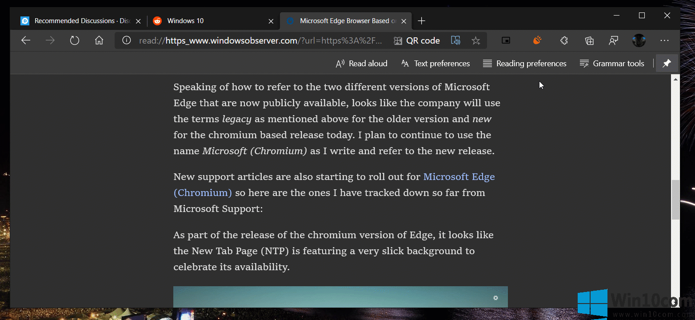Close the Recommended Discussions tab

click(138, 21)
